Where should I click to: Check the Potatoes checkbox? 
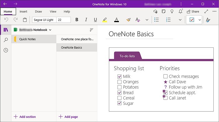coord(119,87)
